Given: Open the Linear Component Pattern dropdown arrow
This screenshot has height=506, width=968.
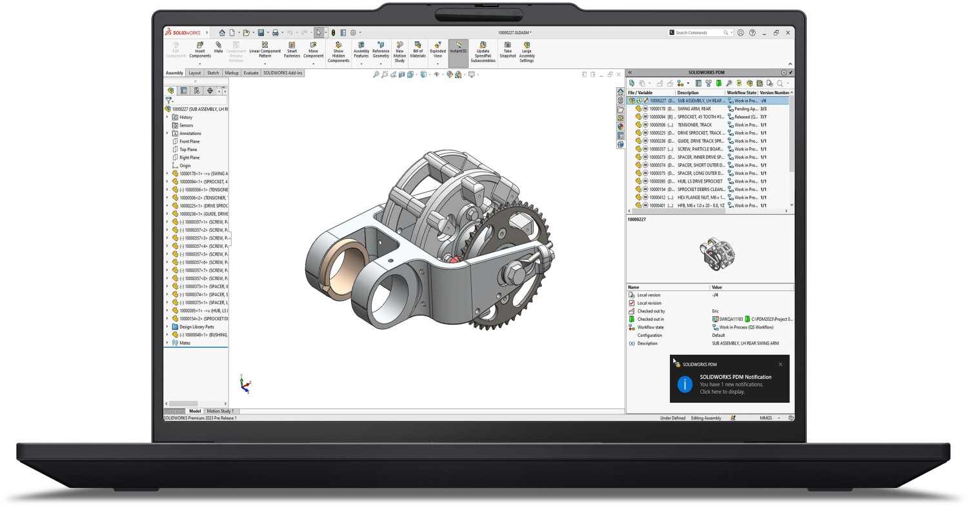Looking at the screenshot, I should (x=265, y=64).
